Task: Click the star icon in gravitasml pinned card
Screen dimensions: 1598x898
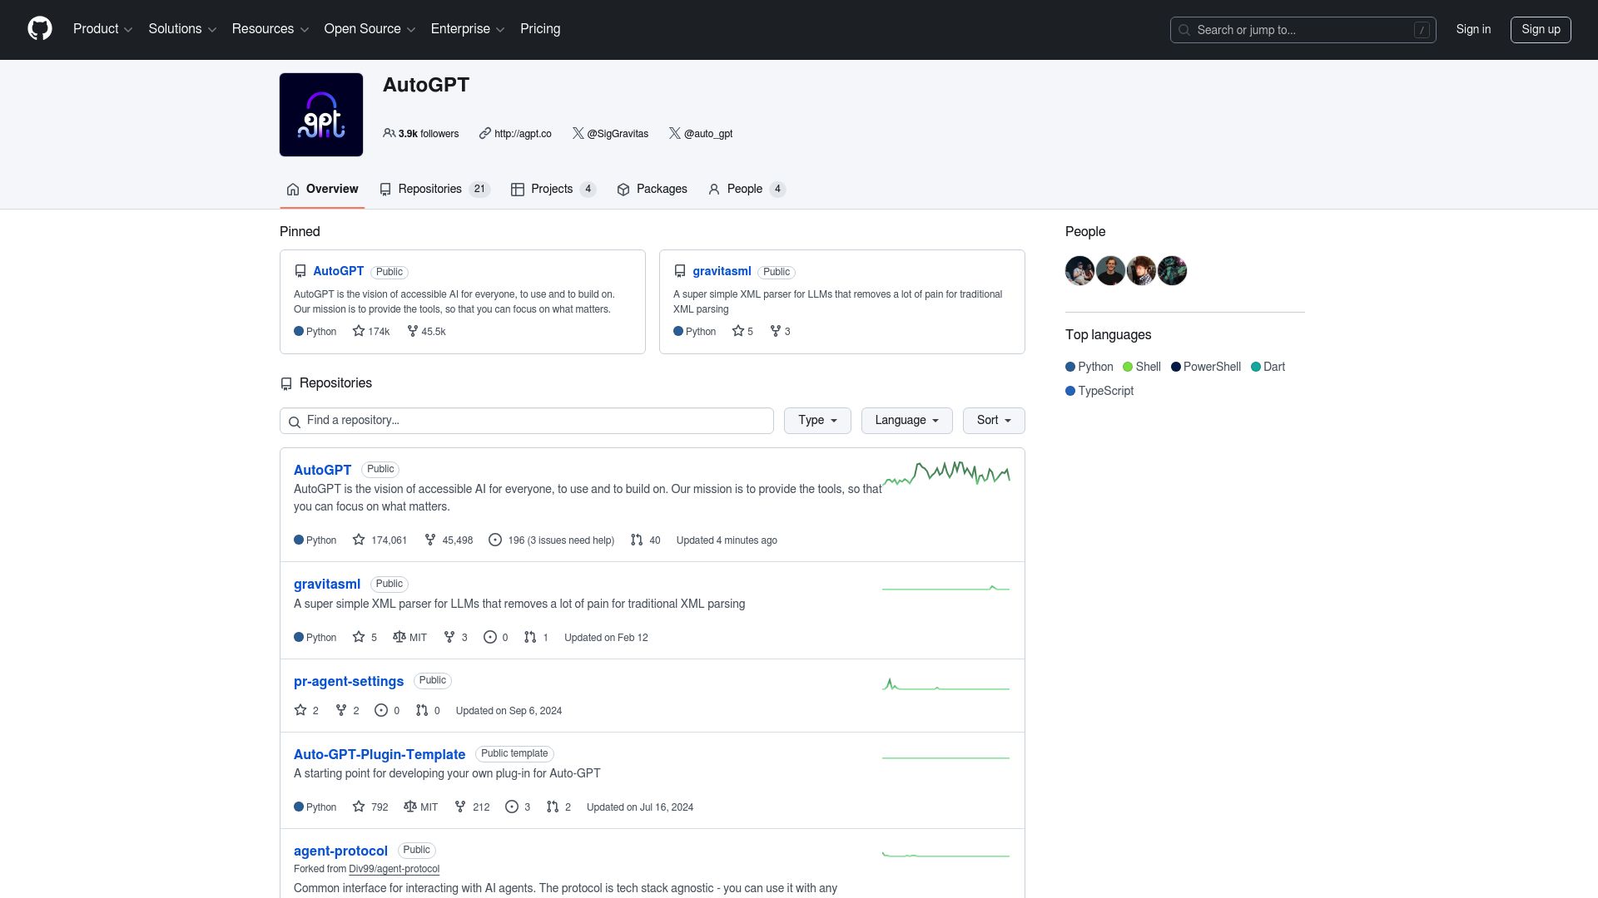Action: click(x=738, y=331)
